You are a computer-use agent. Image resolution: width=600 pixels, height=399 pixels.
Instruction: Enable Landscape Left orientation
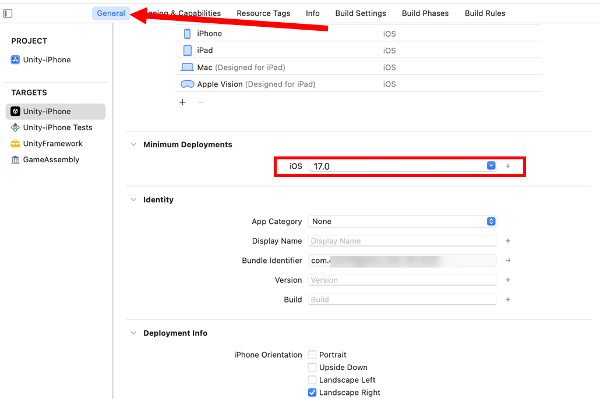312,380
